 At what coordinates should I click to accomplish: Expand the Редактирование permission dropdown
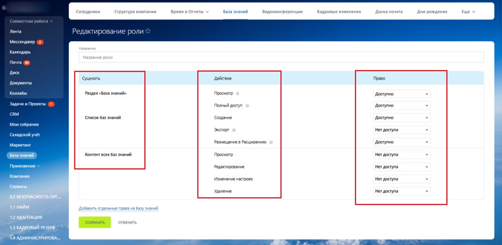click(x=402, y=167)
